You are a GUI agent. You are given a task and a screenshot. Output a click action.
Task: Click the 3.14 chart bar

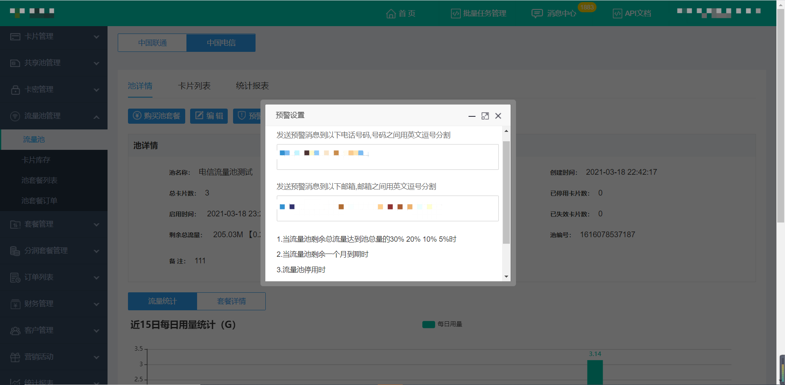click(x=595, y=372)
